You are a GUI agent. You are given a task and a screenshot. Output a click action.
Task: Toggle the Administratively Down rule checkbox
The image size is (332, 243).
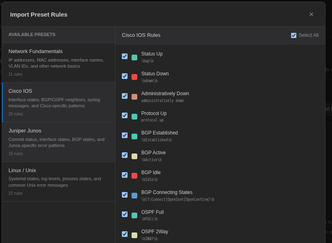(125, 96)
